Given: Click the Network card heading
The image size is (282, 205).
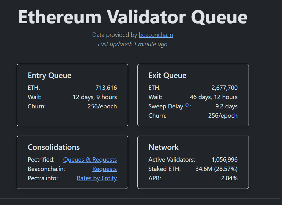Looking at the screenshot, I should 163,147.
